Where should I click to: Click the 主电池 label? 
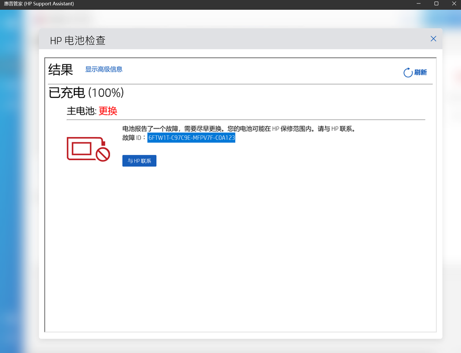(x=81, y=111)
